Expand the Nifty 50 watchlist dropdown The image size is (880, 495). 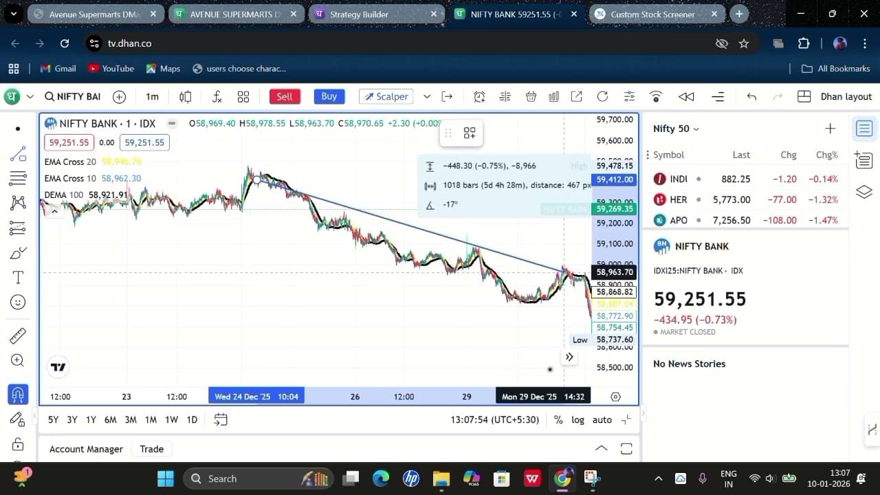(x=676, y=129)
